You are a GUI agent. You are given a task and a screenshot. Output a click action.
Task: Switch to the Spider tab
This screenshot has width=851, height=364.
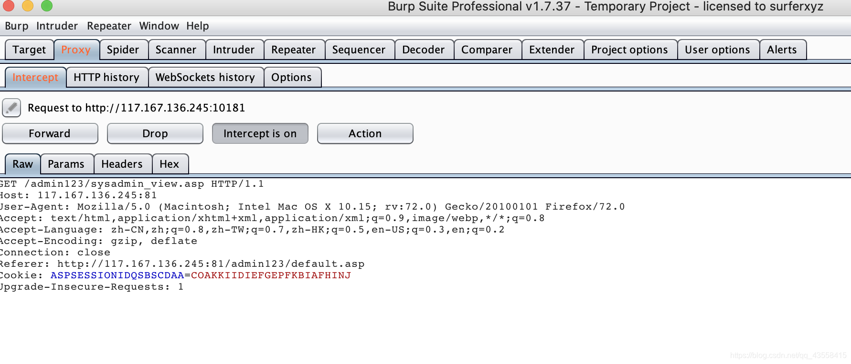[x=123, y=50]
